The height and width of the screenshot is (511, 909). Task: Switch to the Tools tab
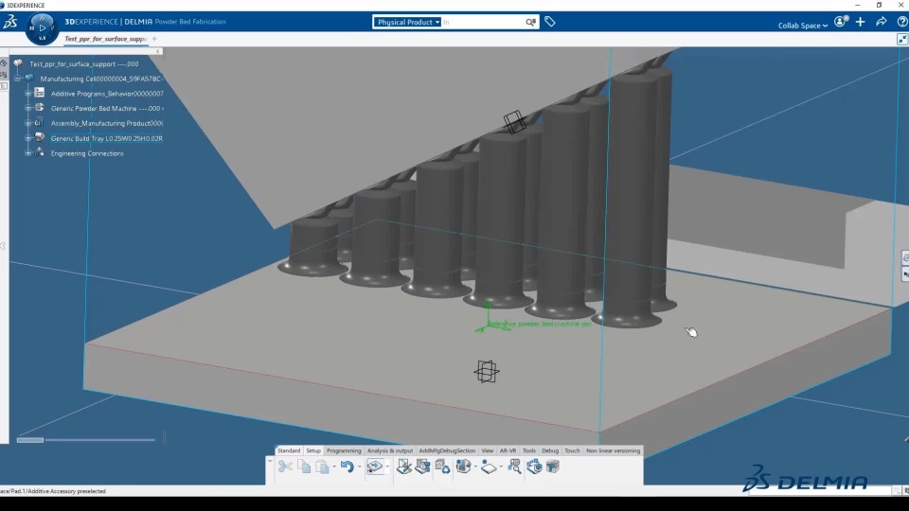(529, 450)
